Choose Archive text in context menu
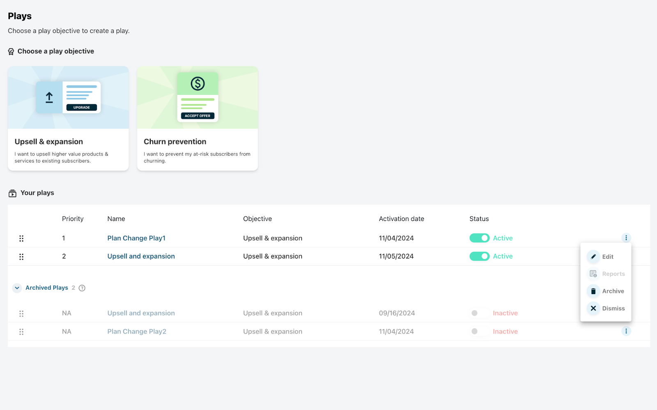This screenshot has height=410, width=657. [x=613, y=291]
